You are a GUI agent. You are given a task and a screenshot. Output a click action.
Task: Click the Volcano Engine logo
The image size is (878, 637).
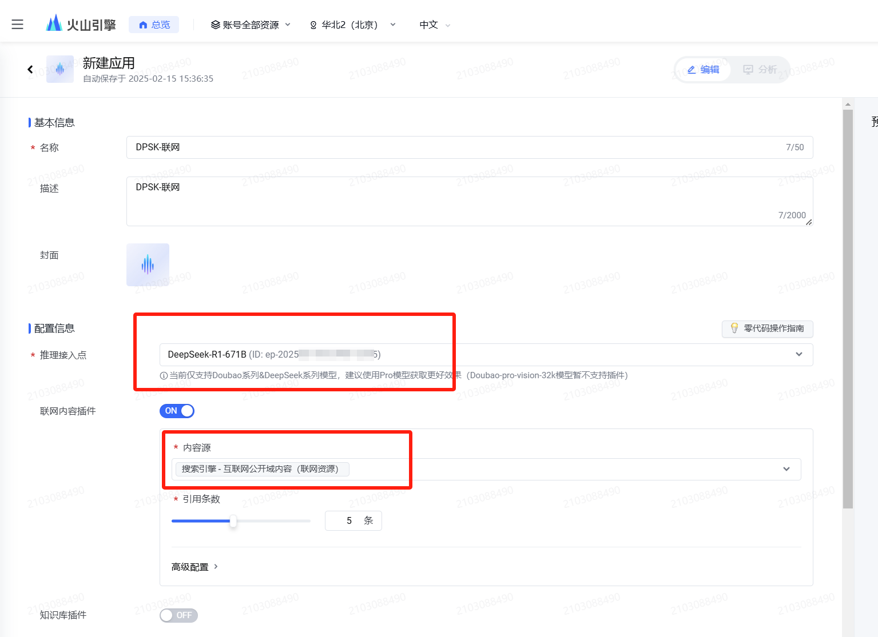[81, 24]
